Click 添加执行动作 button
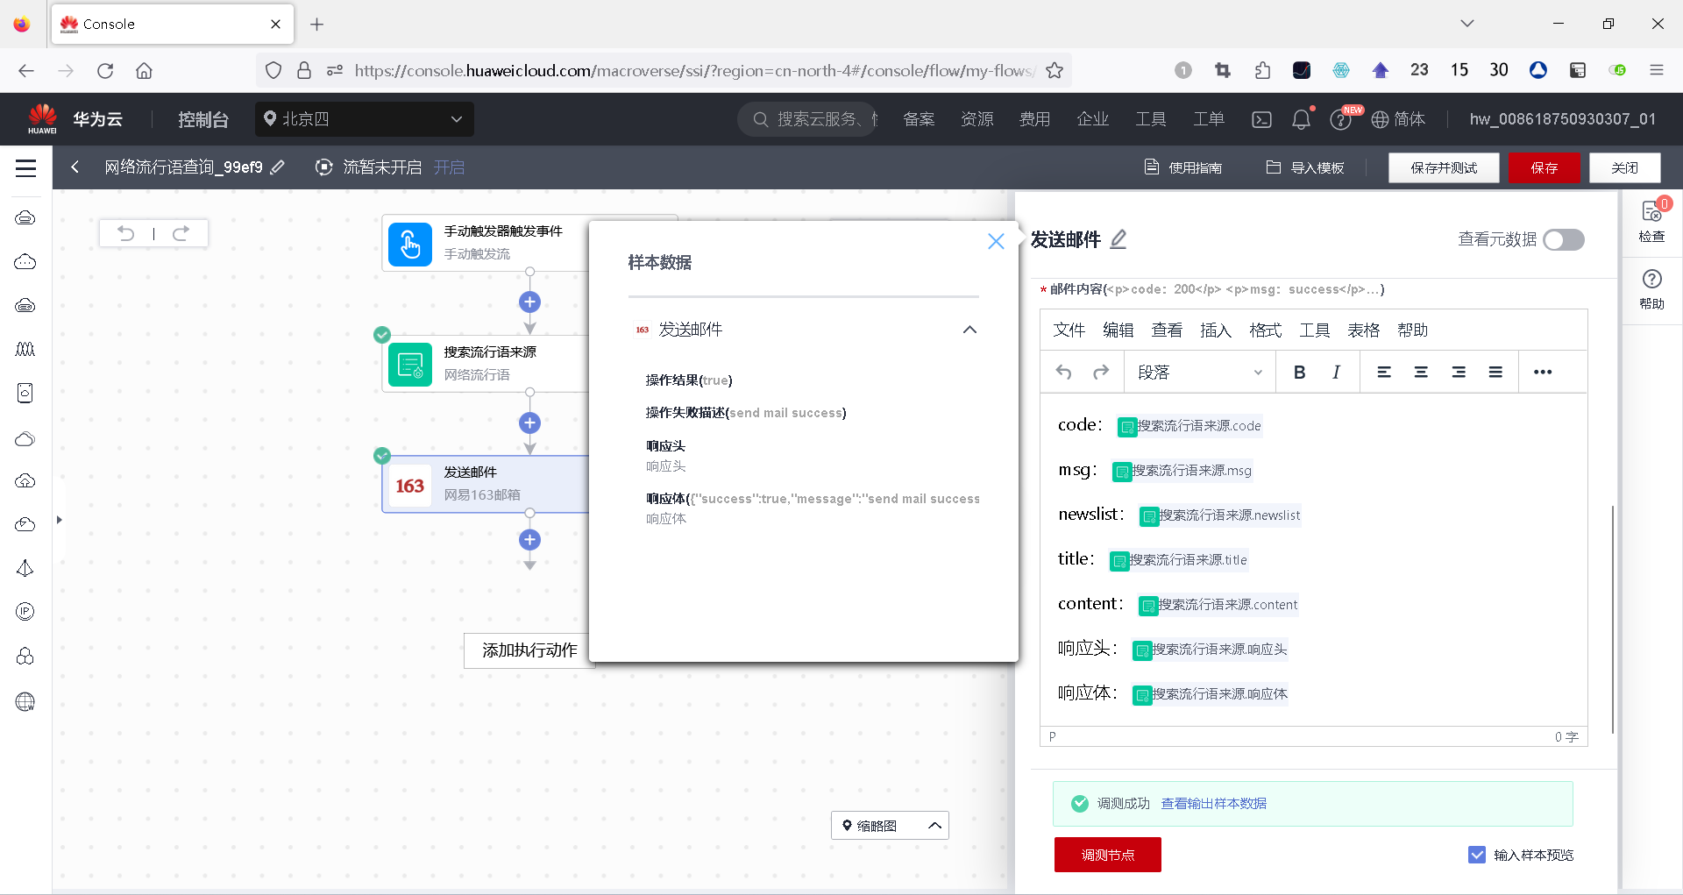 pyautogui.click(x=529, y=650)
